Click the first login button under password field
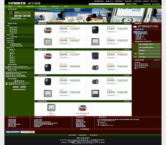Image resolution: width=166 pixels, height=145 pixels. coord(18,16)
